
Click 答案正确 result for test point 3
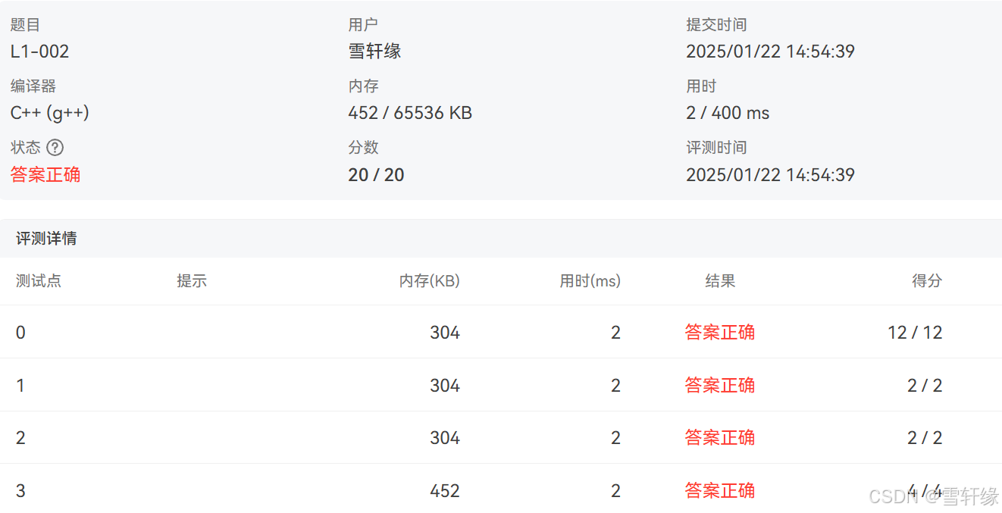click(x=719, y=490)
